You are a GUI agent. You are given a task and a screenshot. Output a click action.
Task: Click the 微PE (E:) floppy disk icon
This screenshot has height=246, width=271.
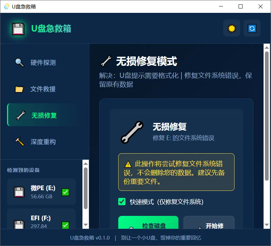pos(19,192)
